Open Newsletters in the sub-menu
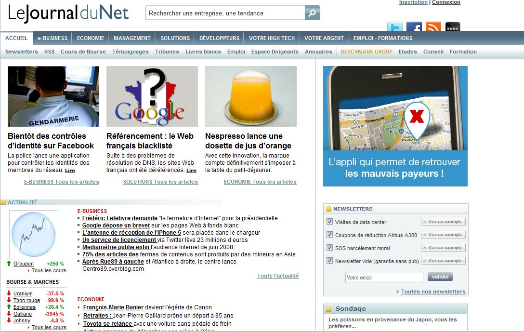The image size is (524, 332). click(21, 52)
